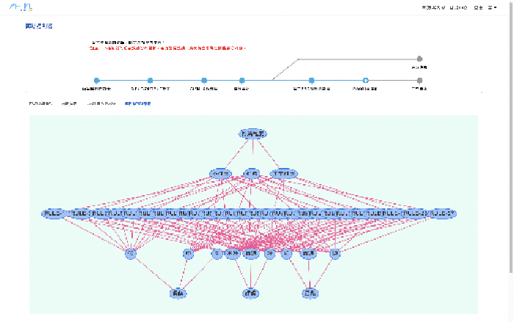The image size is (514, 322).
Task: Click the vertical scrollbar on the right edge
Action: point(510,147)
